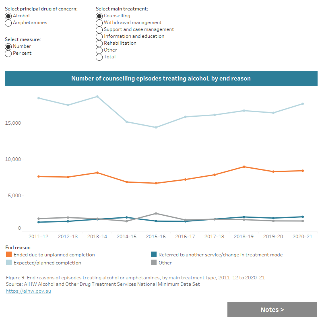This screenshot has width=322, height=322.
Task: Click the light blue Expected/planned completion swatch
Action: pos(8,263)
